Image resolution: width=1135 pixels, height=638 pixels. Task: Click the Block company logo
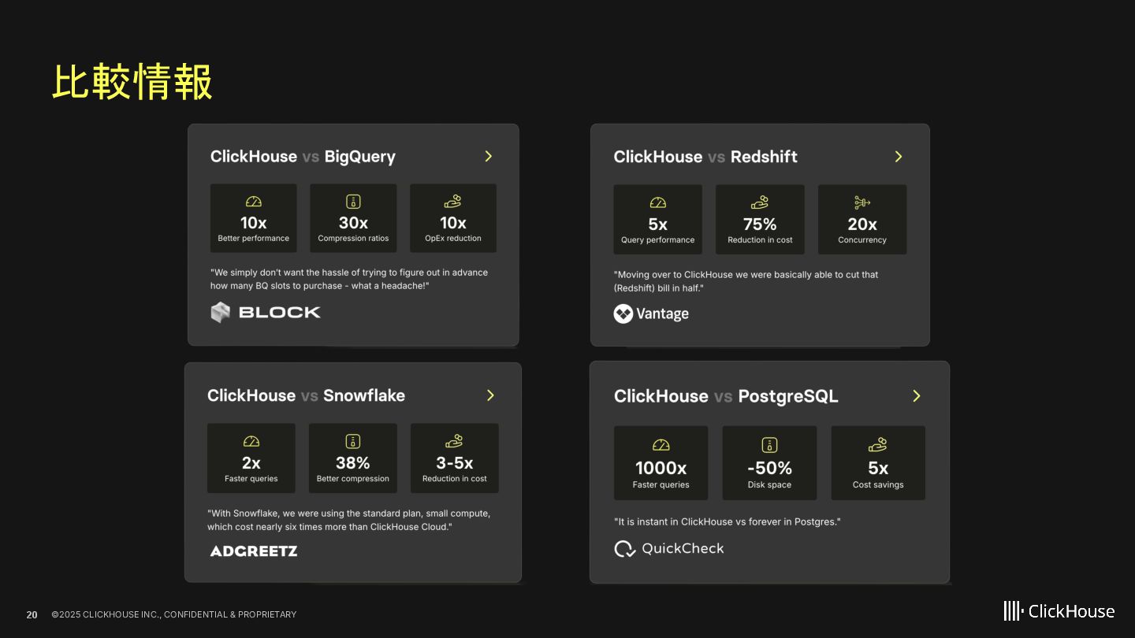click(x=266, y=312)
